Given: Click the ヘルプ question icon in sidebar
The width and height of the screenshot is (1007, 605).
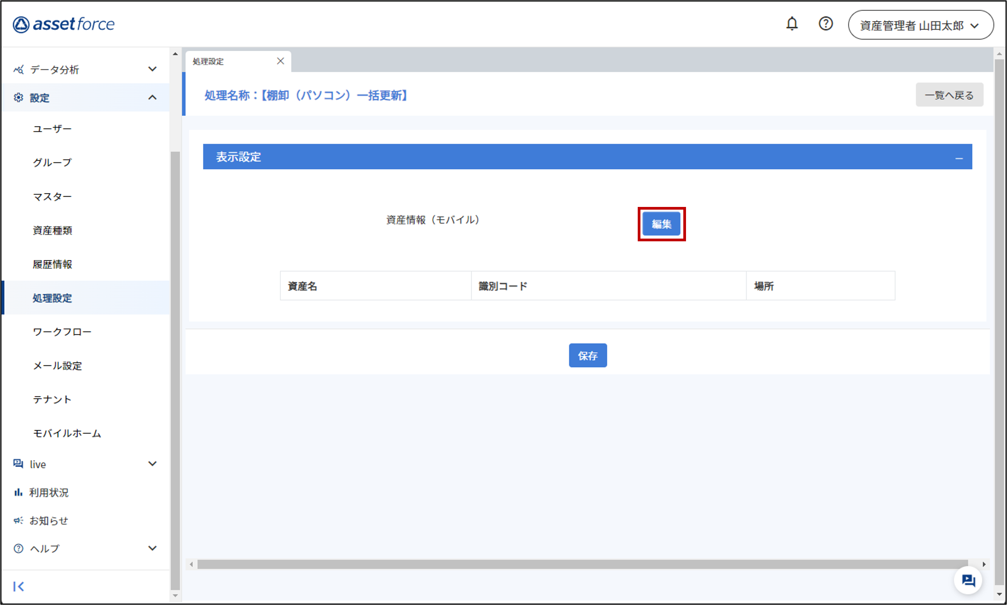Looking at the screenshot, I should [x=19, y=548].
